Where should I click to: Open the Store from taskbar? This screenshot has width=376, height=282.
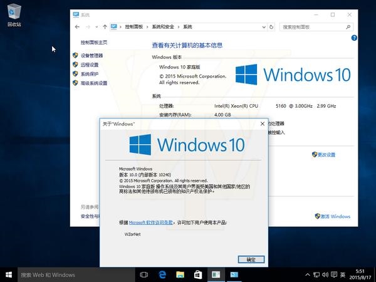click(198, 275)
